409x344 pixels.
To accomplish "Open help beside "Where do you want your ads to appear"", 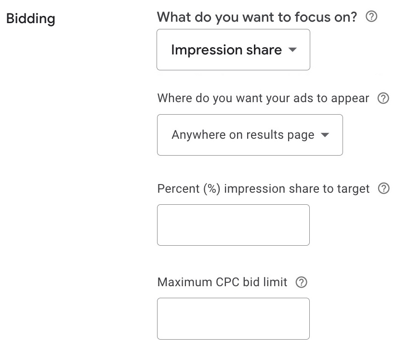I will [384, 98].
